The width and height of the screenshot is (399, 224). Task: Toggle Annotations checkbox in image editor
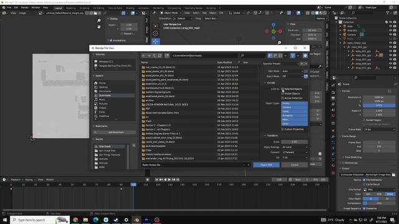point(111,40)
